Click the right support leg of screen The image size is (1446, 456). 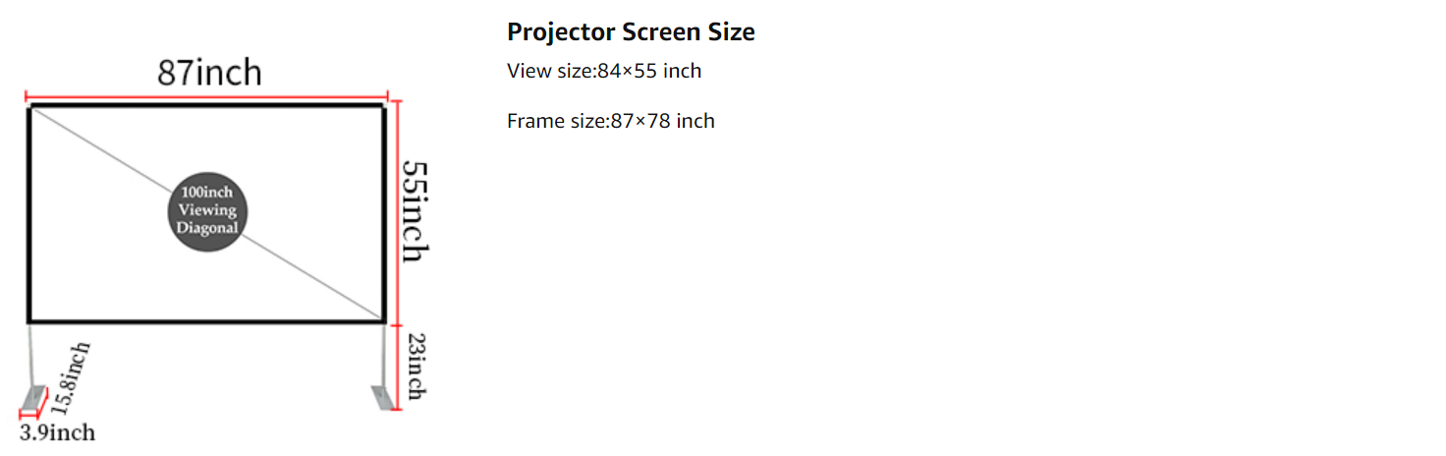pos(381,354)
